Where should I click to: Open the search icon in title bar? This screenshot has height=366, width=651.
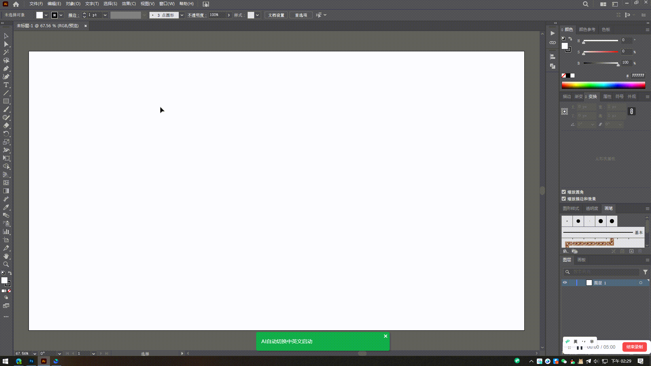tap(586, 4)
